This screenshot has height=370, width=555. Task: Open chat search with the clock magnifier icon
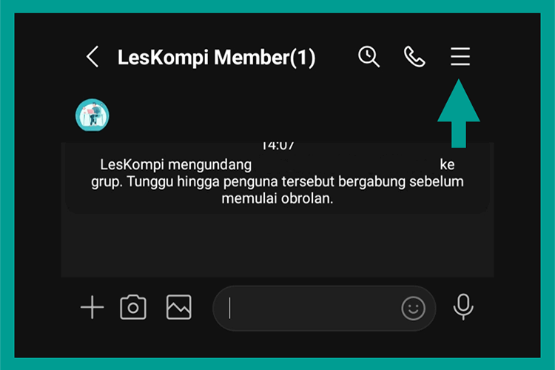369,57
